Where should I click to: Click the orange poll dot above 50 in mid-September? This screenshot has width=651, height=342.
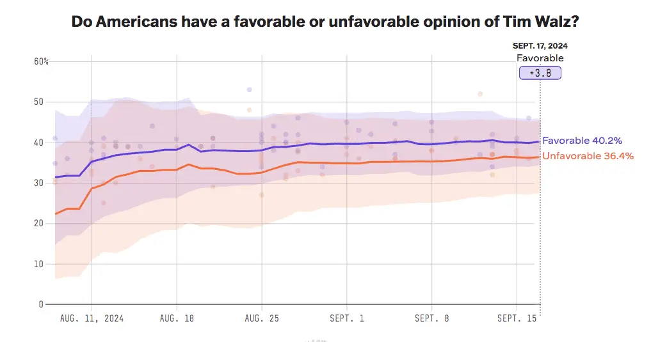coord(480,94)
